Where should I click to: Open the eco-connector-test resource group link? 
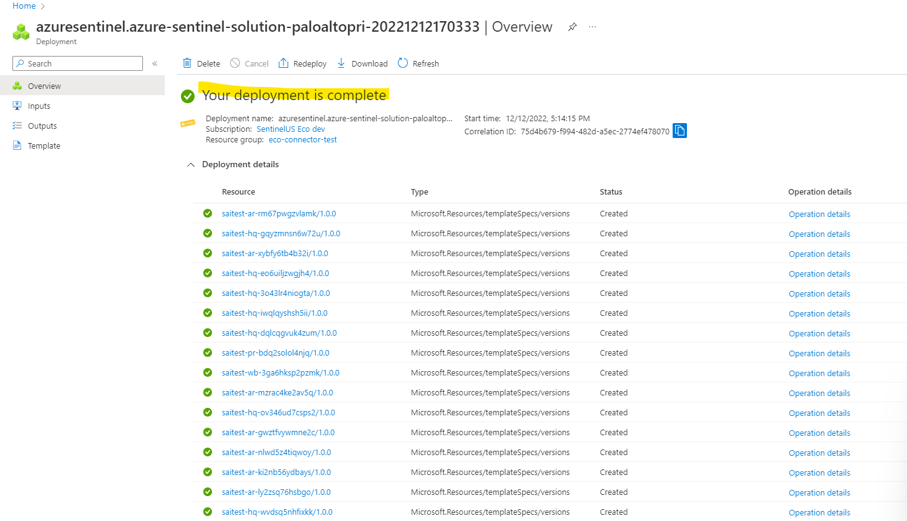coord(303,139)
